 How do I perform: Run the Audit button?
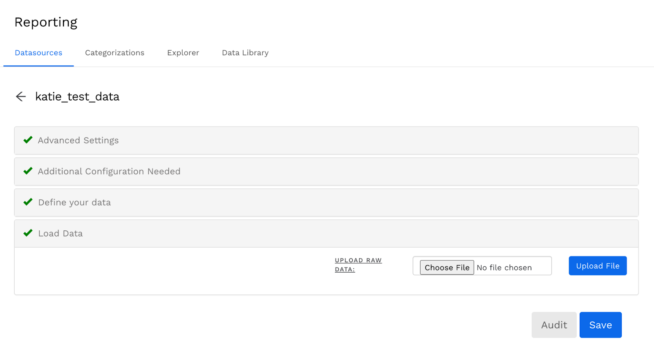coord(554,325)
